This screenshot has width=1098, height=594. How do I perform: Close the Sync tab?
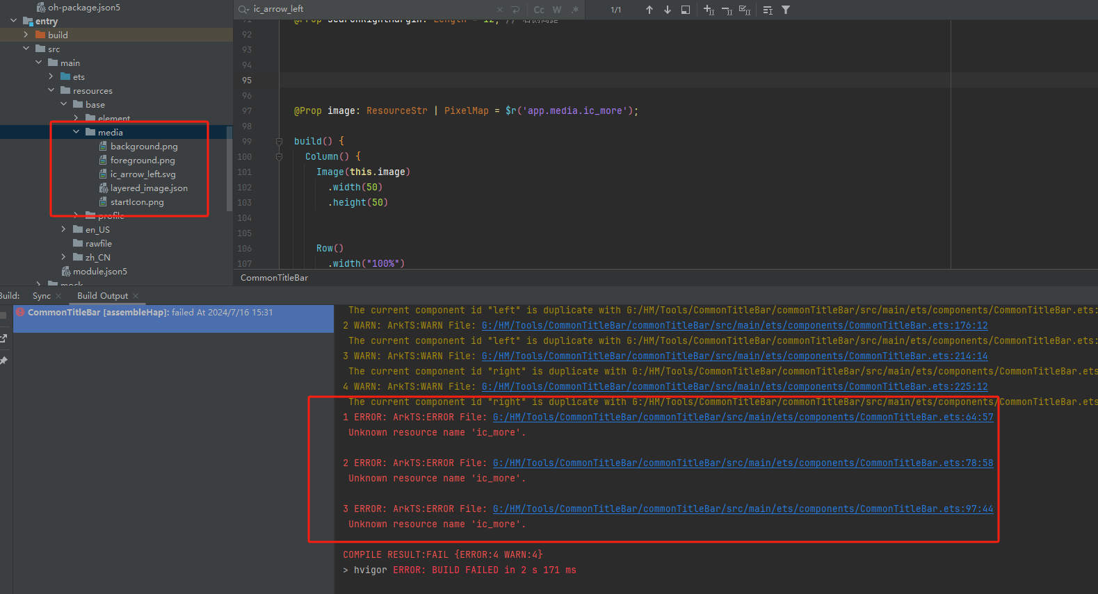point(58,296)
